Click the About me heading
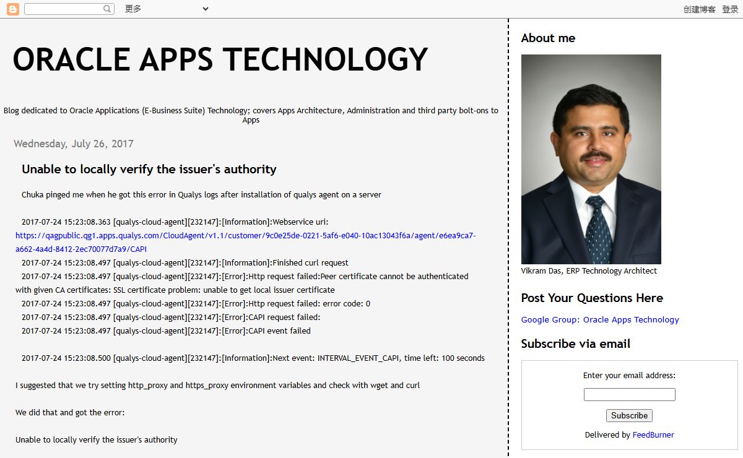The image size is (743, 458). [548, 38]
